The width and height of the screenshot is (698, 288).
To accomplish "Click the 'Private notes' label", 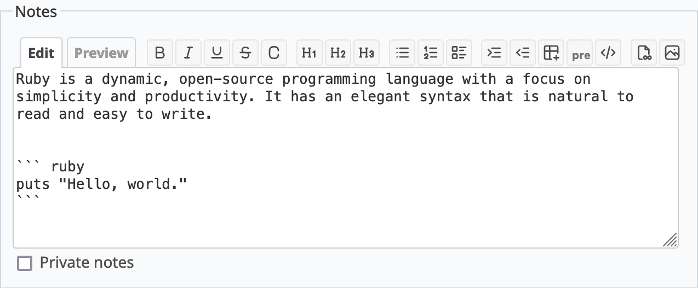I will tap(87, 263).
